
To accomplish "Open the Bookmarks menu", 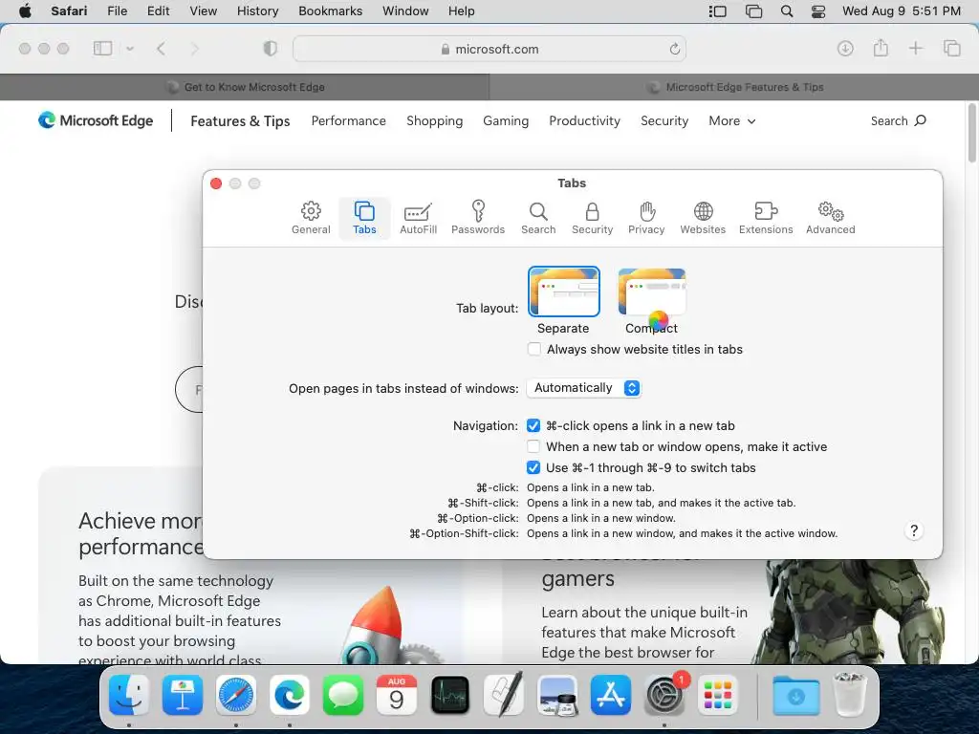I will click(x=330, y=11).
